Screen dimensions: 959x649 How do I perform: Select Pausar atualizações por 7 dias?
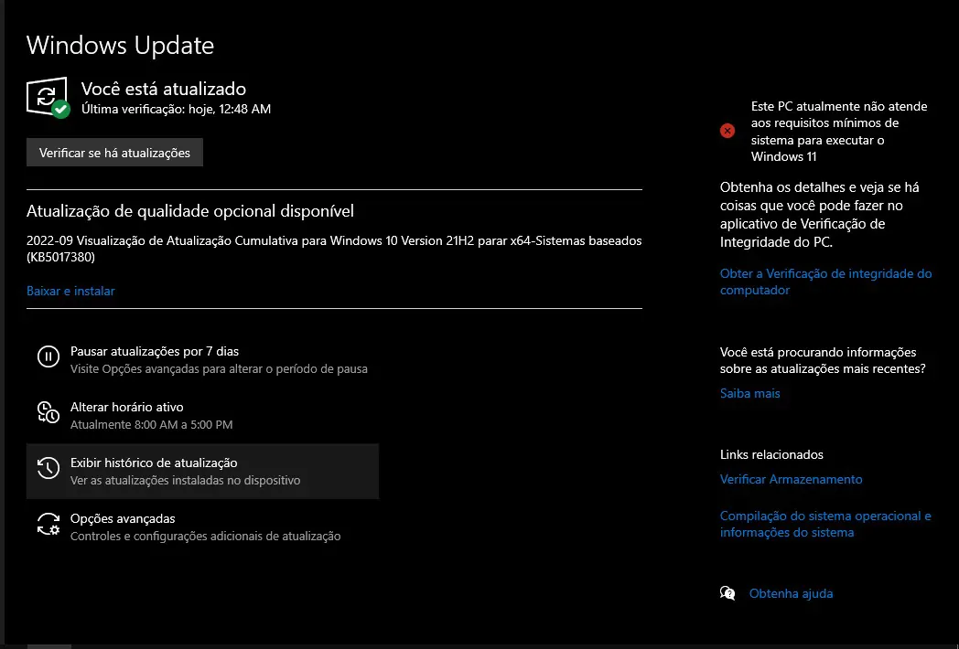coord(202,359)
